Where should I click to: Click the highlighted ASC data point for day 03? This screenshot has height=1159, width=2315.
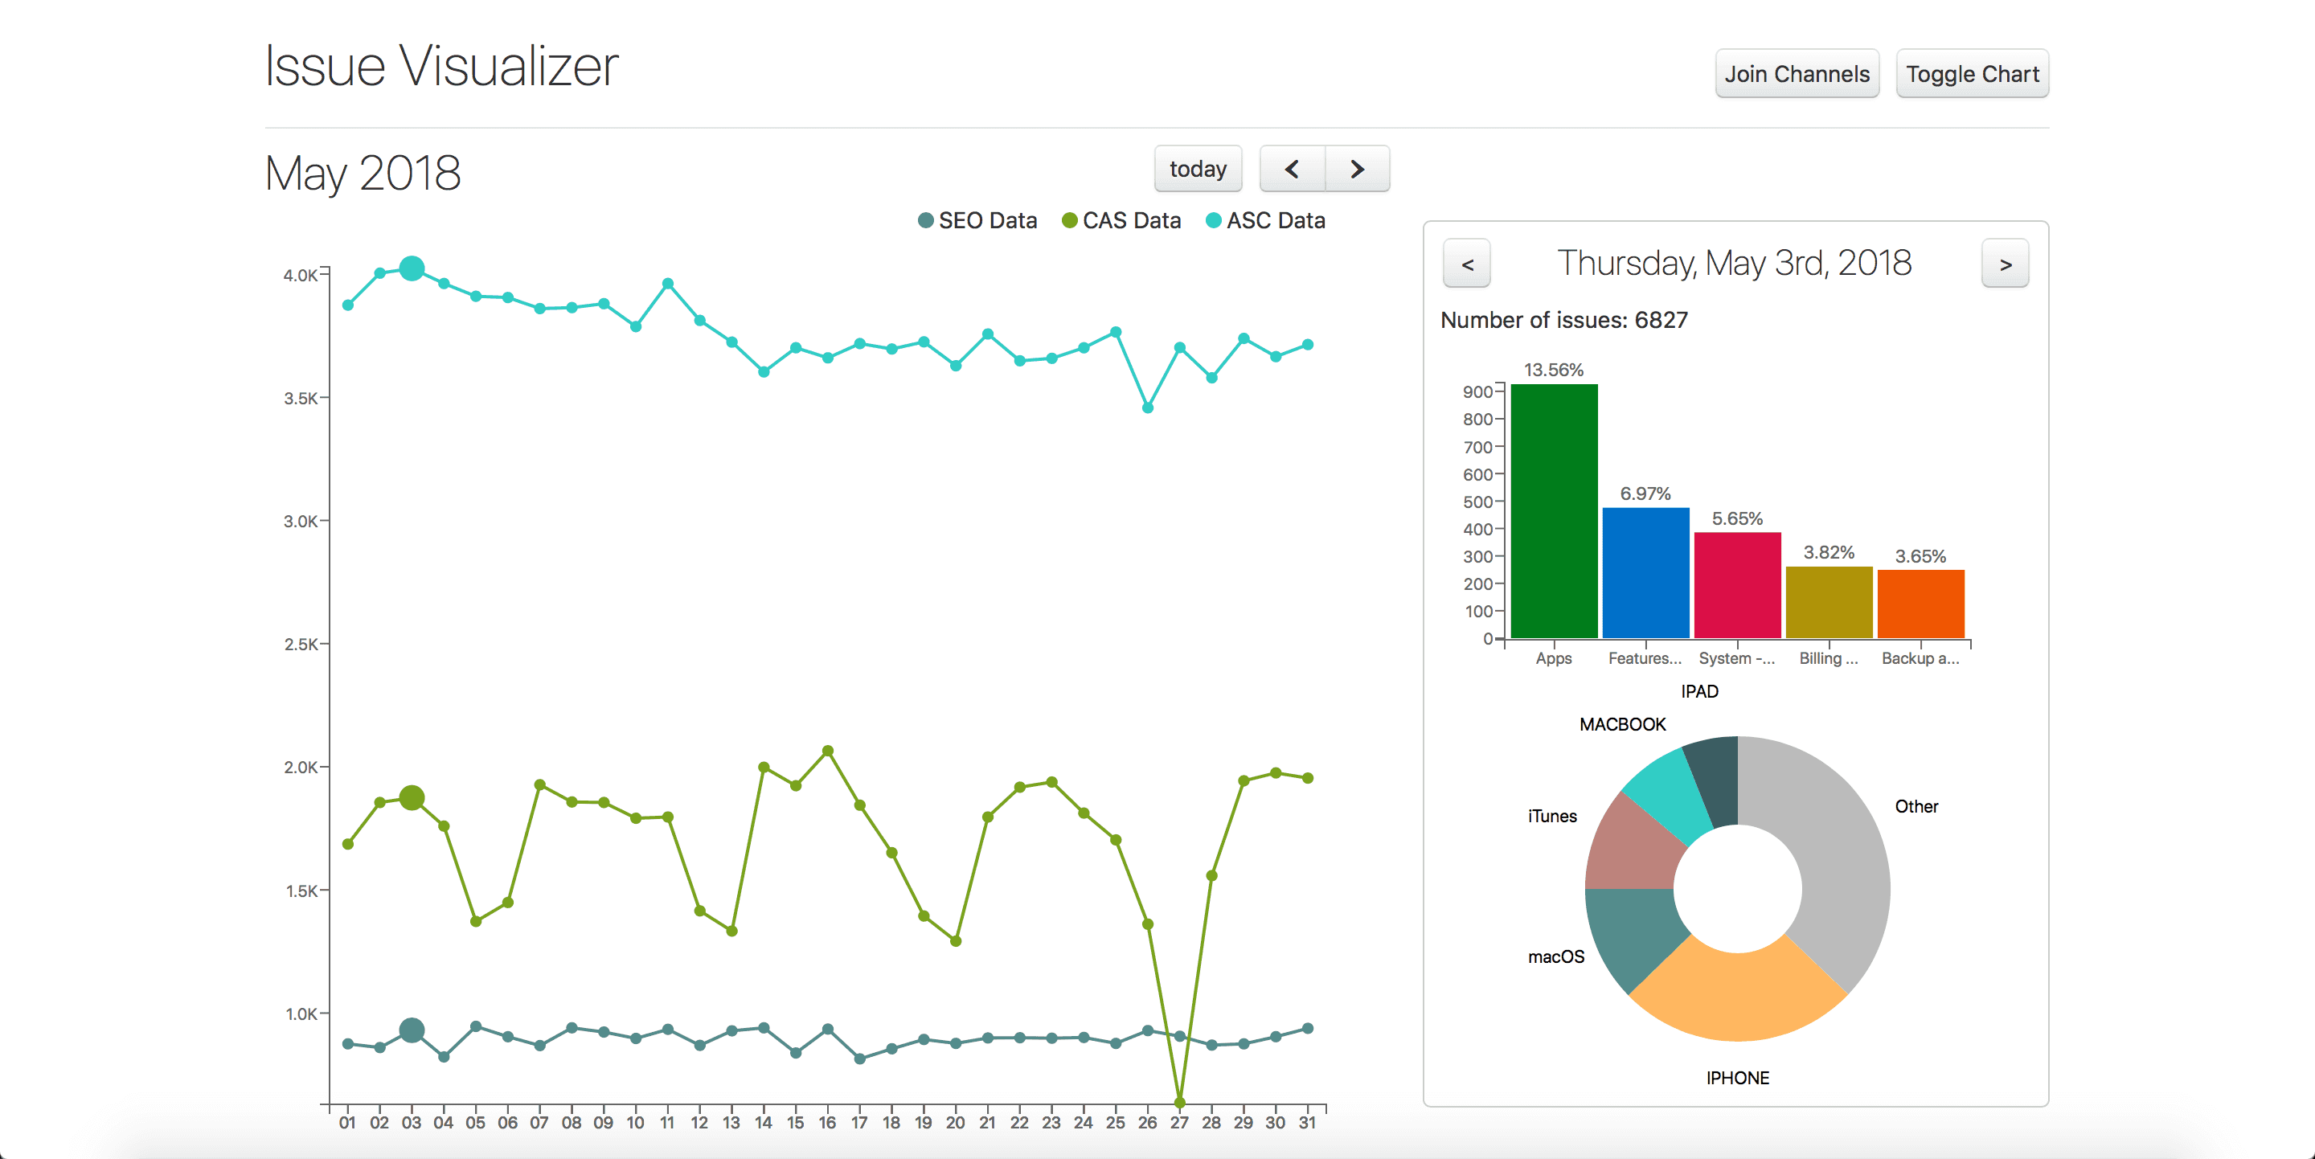click(x=412, y=268)
